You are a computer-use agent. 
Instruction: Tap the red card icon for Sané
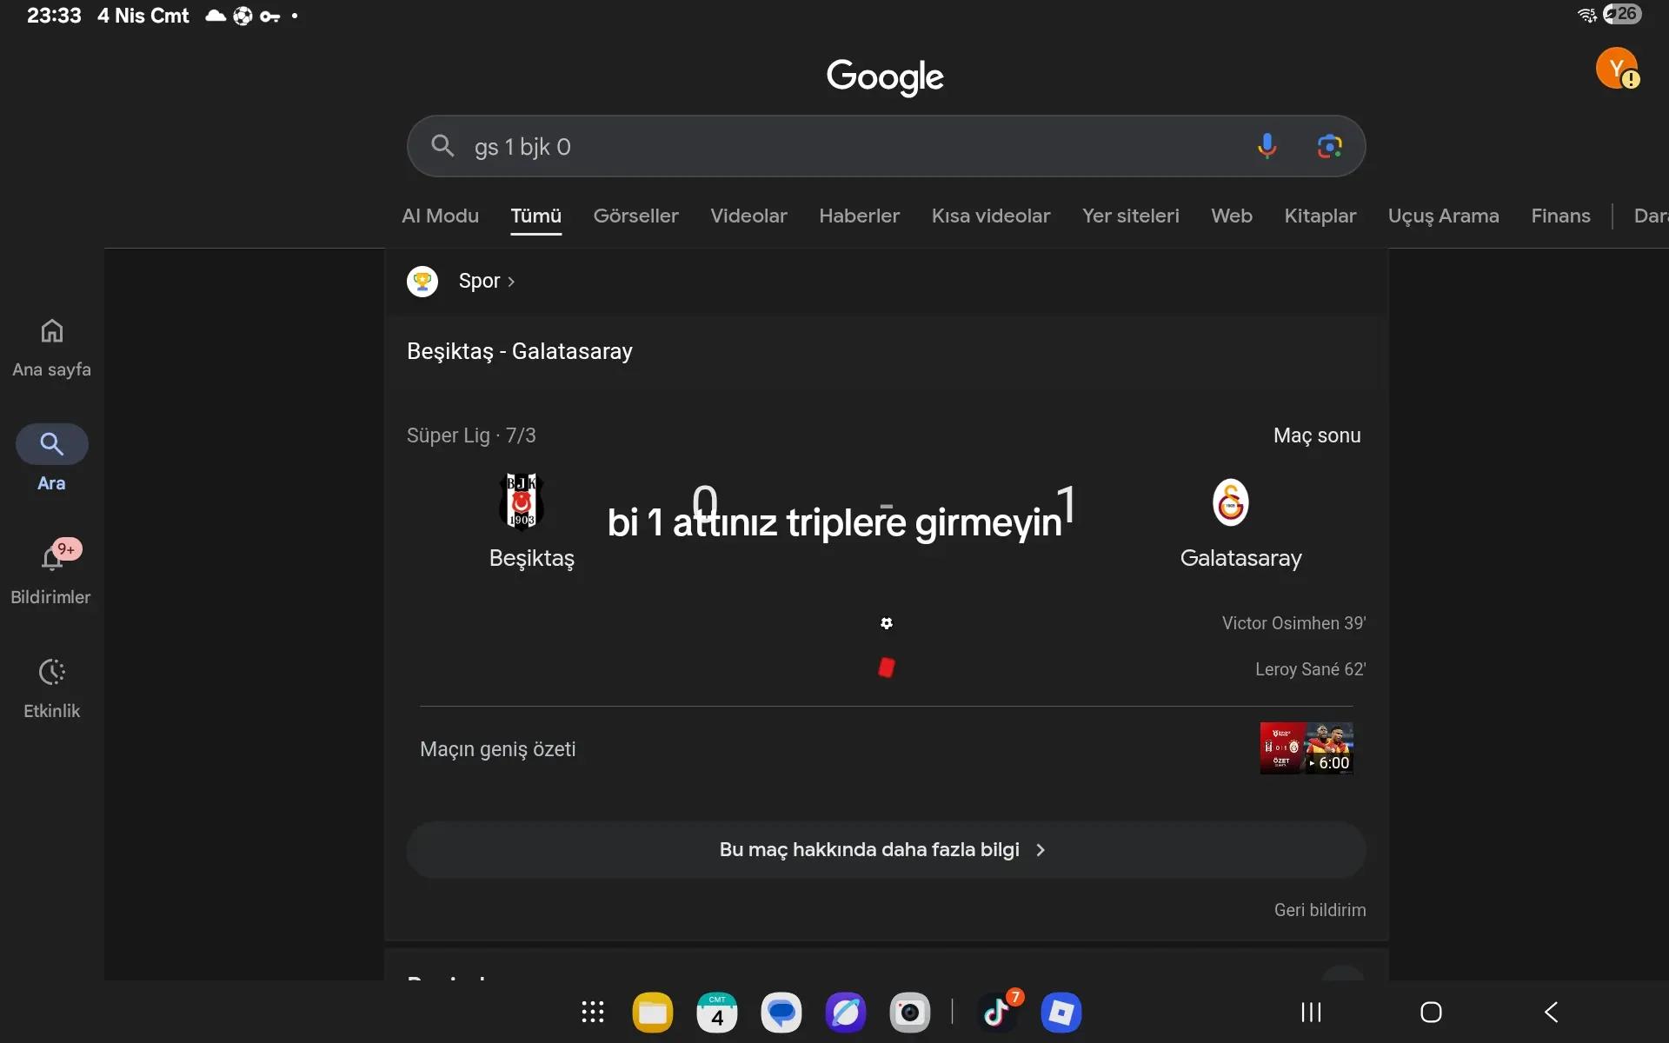tap(887, 668)
